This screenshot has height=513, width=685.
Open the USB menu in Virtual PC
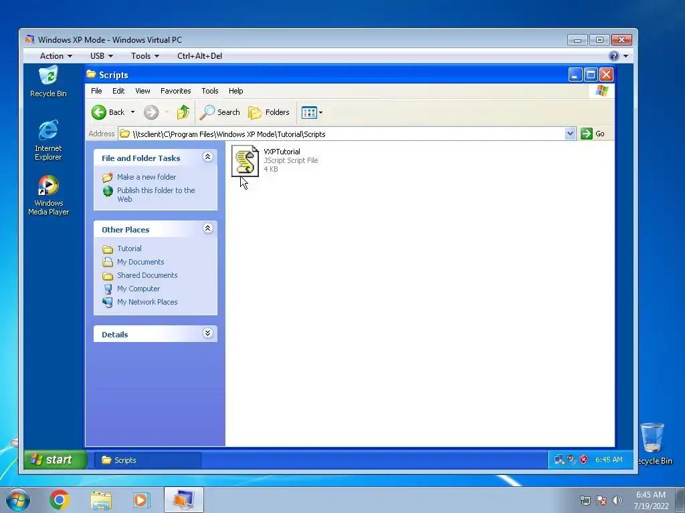[x=102, y=56]
